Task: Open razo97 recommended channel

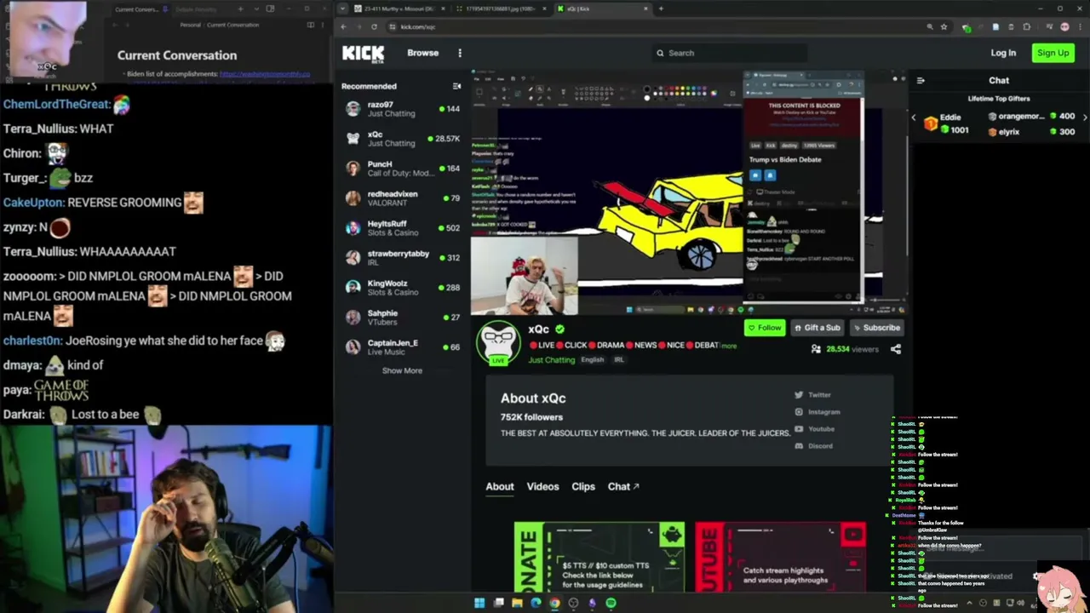Action: [403, 109]
